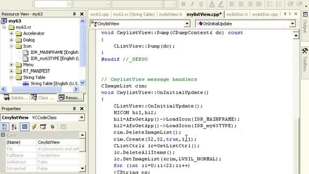Screen dimensions: 309x174
Task: Open the grayed Property Pages button
Action: (63, 127)
